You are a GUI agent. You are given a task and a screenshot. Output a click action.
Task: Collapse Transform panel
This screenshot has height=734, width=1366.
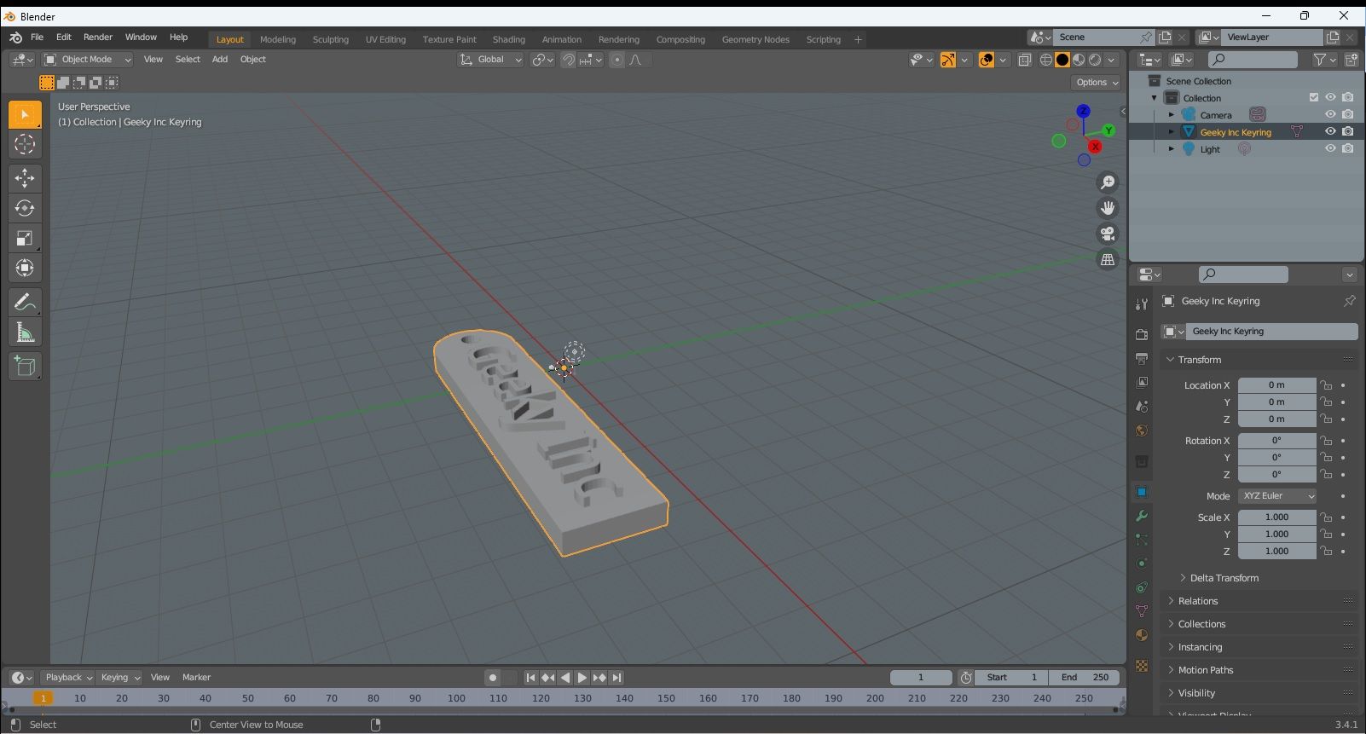pos(1199,360)
